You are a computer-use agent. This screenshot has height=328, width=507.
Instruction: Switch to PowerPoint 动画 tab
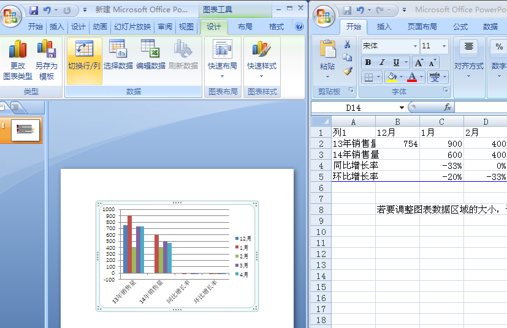tap(99, 26)
